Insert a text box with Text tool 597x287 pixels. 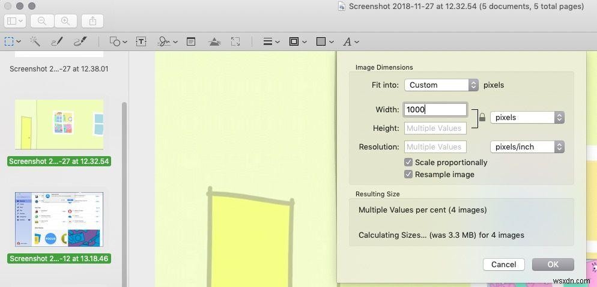141,41
